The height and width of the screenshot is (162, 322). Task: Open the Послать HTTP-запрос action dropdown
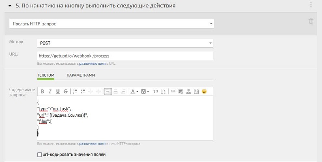(x=112, y=24)
